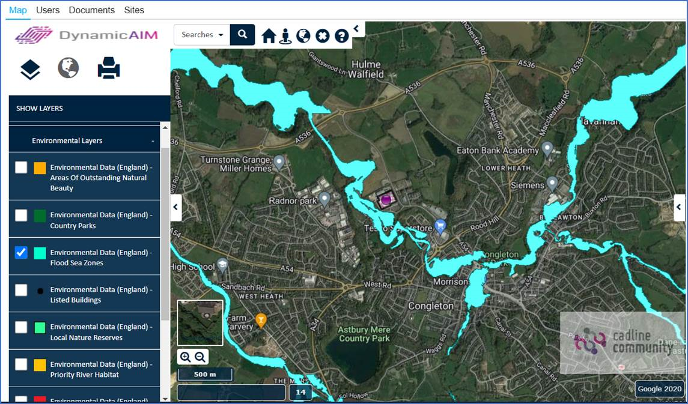
Task: Collapse the map toolbar with chevron
Action: click(356, 29)
